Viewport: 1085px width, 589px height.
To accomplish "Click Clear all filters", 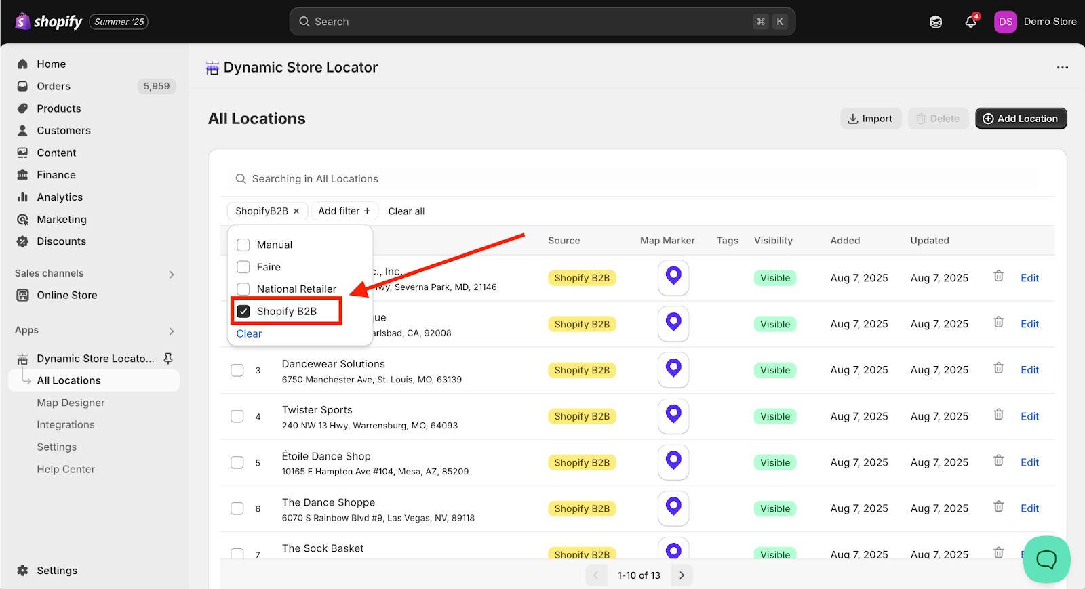I will tap(406, 211).
